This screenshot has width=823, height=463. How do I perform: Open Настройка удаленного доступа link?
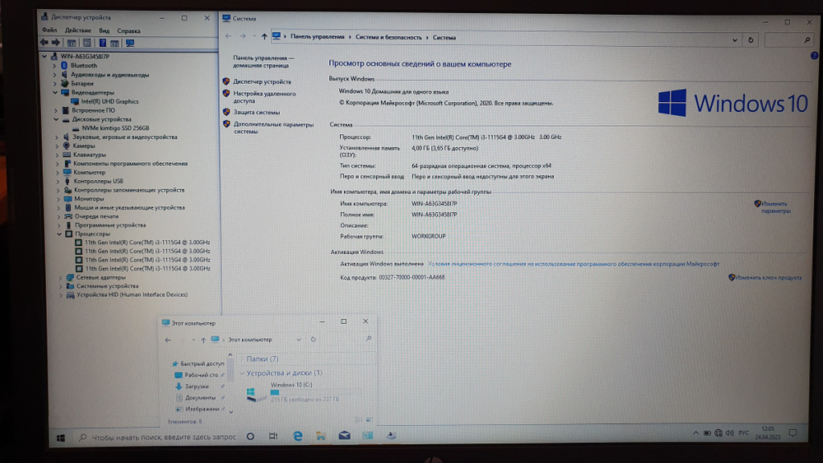coord(264,97)
